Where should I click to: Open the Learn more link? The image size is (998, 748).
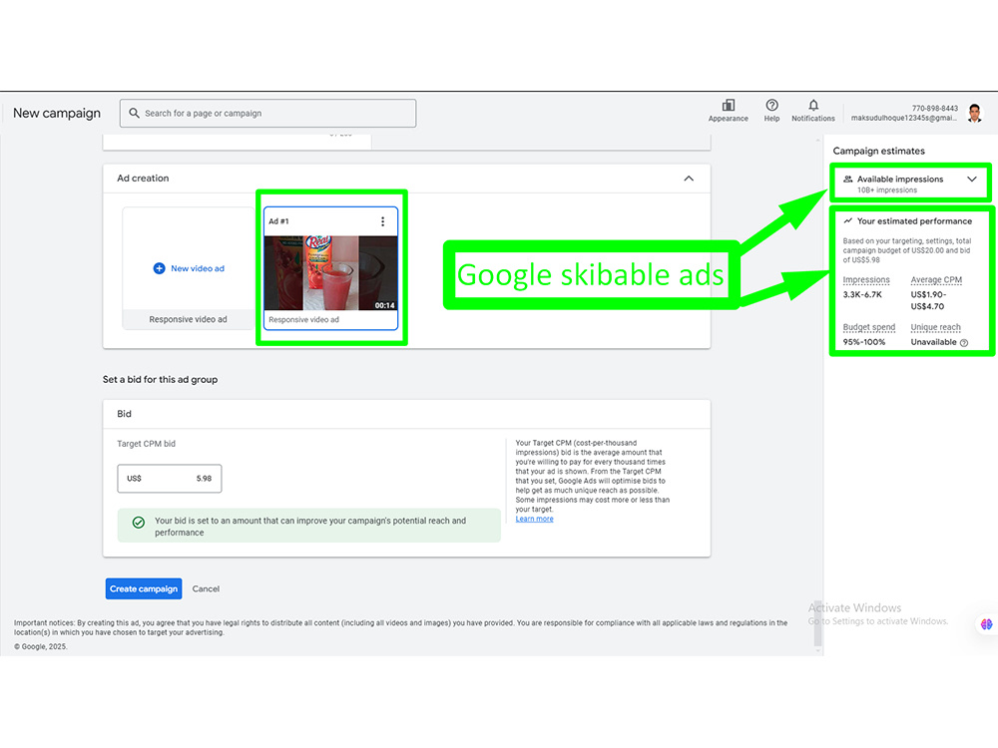click(534, 519)
